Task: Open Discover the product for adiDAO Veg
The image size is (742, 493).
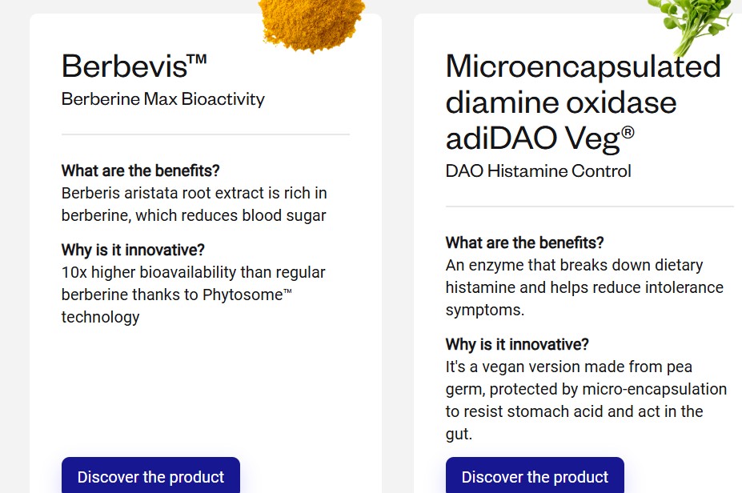Action: point(535,477)
